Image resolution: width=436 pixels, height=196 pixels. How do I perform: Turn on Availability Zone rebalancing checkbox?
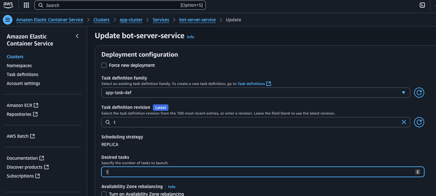pos(104,194)
